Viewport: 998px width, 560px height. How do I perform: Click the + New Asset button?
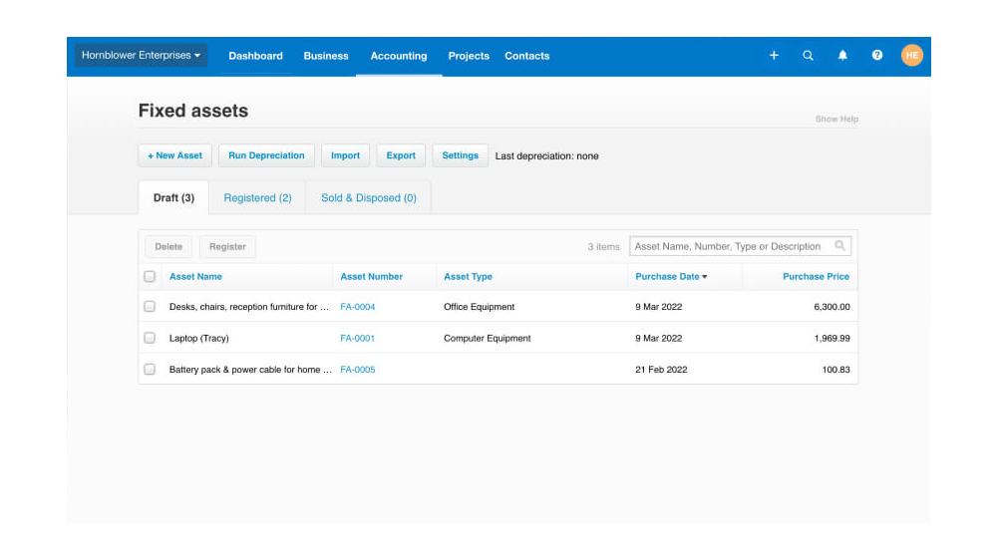tap(175, 155)
